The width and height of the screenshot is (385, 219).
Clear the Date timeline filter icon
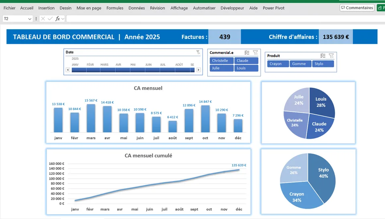198,52
